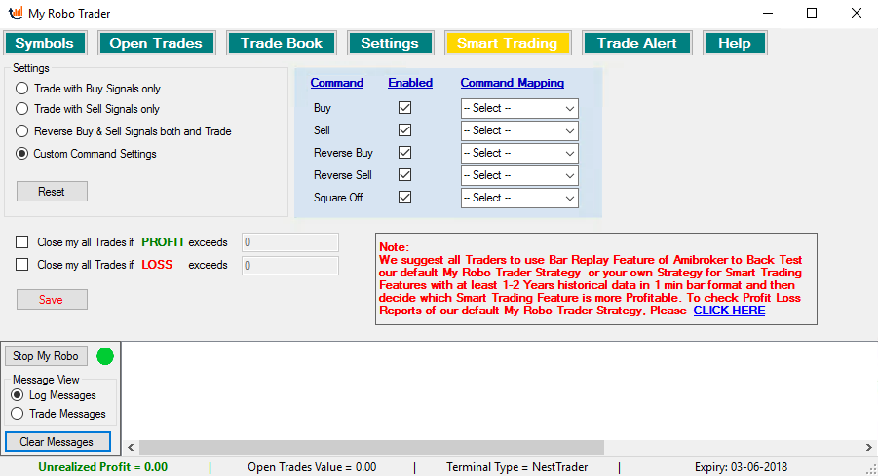The width and height of the screenshot is (878, 476).
Task: Open the Help tab
Action: coord(735,43)
